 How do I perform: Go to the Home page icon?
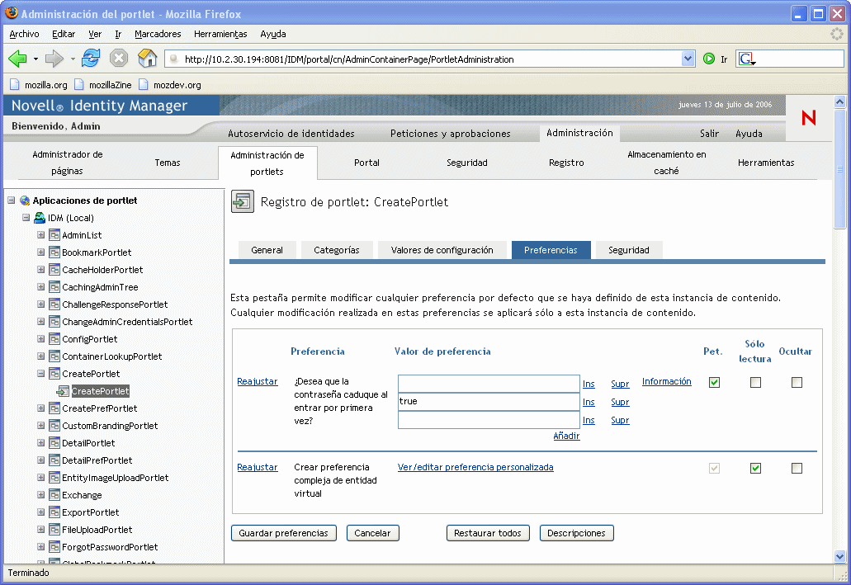coord(147,58)
